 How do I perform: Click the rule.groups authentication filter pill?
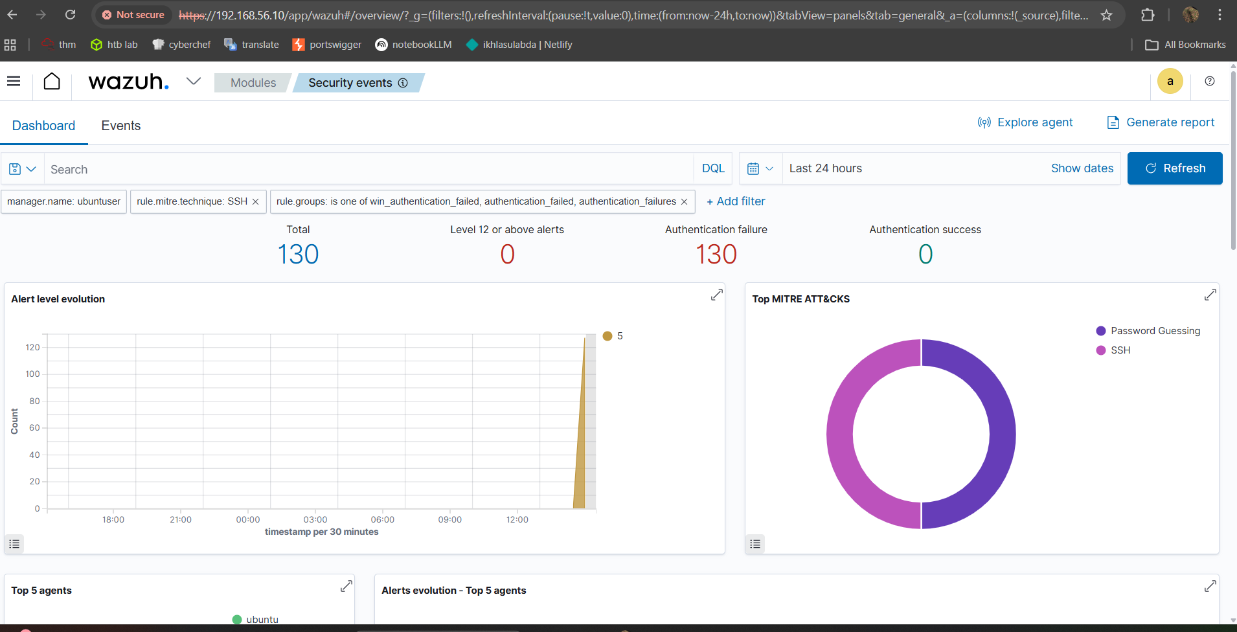(x=476, y=201)
